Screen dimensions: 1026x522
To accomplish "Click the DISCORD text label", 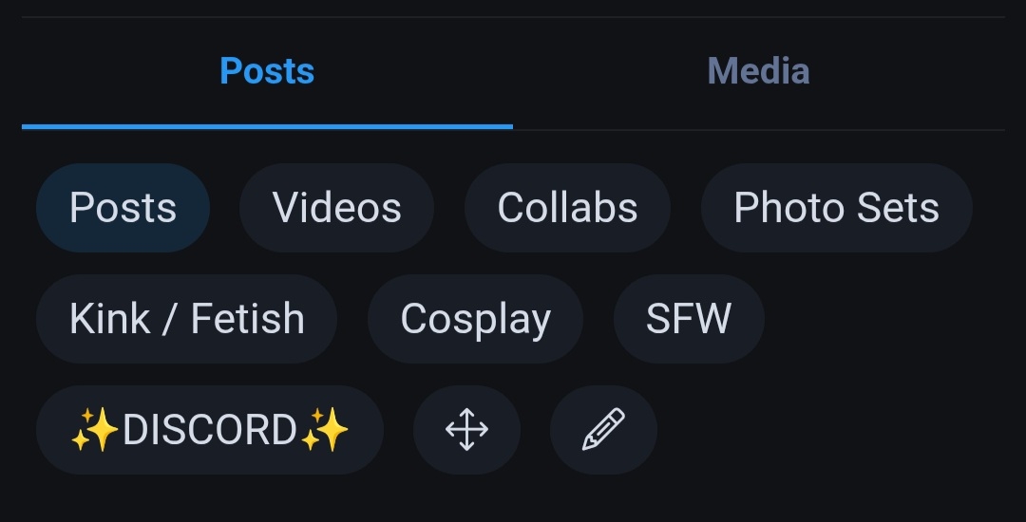I will tap(210, 430).
